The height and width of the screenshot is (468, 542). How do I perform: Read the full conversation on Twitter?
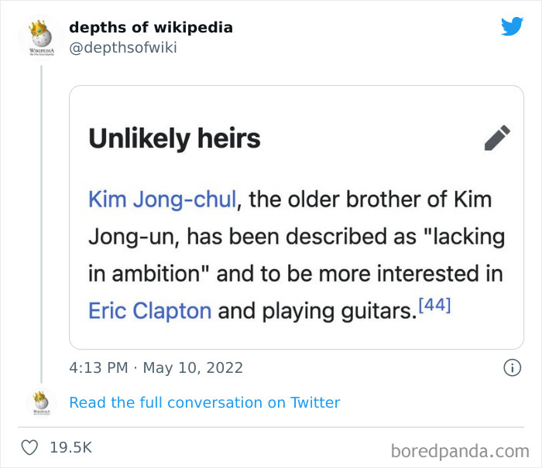coord(204,402)
